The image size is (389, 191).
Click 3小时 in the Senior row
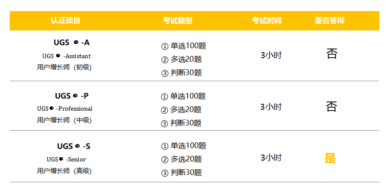tap(271, 158)
